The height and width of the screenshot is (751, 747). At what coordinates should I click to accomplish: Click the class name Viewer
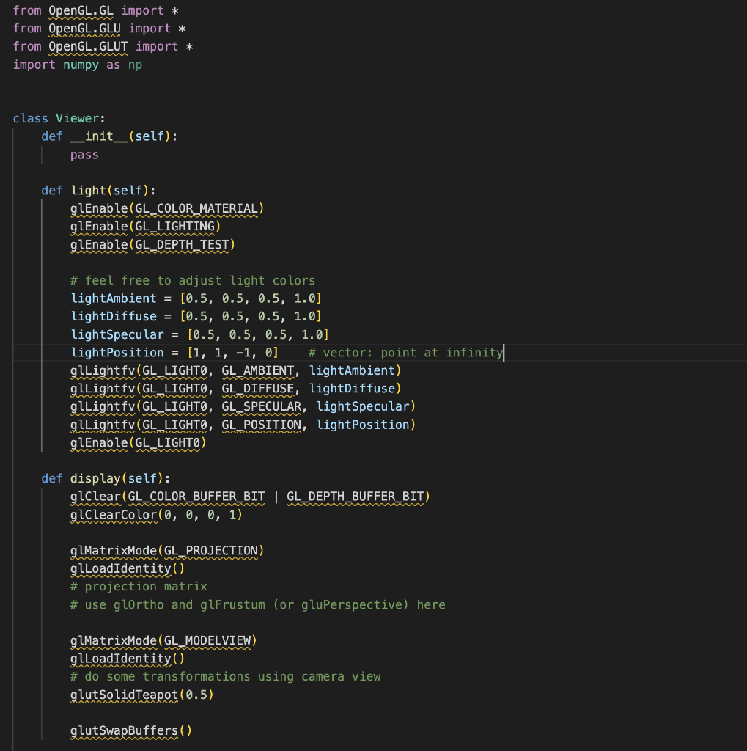point(77,118)
